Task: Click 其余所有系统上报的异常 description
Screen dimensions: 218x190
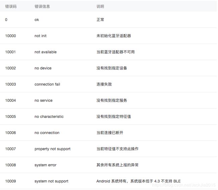Action: 117,165
